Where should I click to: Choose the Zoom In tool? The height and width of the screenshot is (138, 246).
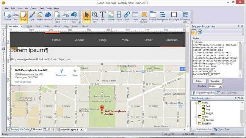[94, 16]
